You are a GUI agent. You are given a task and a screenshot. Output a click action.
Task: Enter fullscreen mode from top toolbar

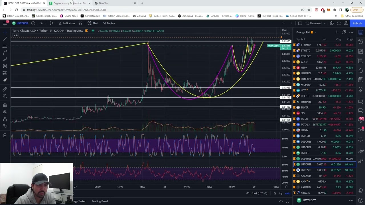339,23
